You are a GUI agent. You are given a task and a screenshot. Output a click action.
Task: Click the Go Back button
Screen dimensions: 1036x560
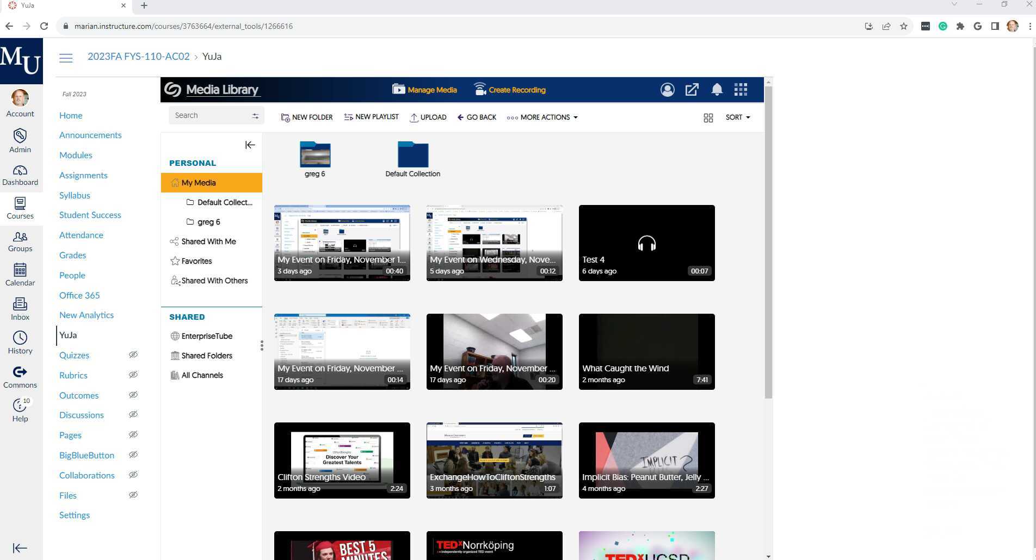click(476, 117)
